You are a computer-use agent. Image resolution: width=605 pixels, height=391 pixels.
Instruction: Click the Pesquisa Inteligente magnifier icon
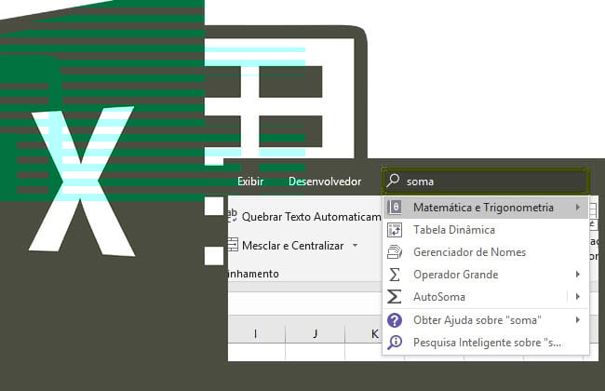coord(395,343)
